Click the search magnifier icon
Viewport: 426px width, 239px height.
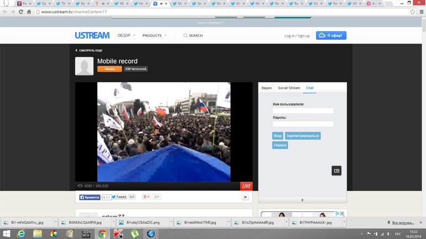point(185,35)
